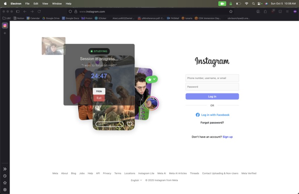
Task: Open the Edit menu
Action: [36, 4]
